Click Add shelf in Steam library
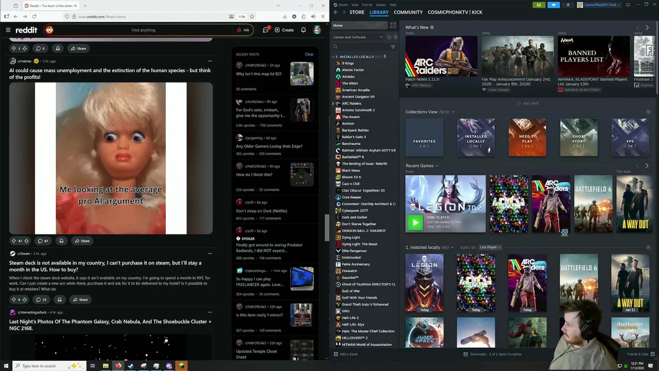 [528, 103]
